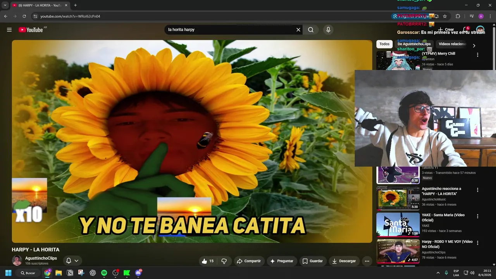496x279 pixels.
Task: Open the Chrome three-dot menu
Action: point(491,16)
